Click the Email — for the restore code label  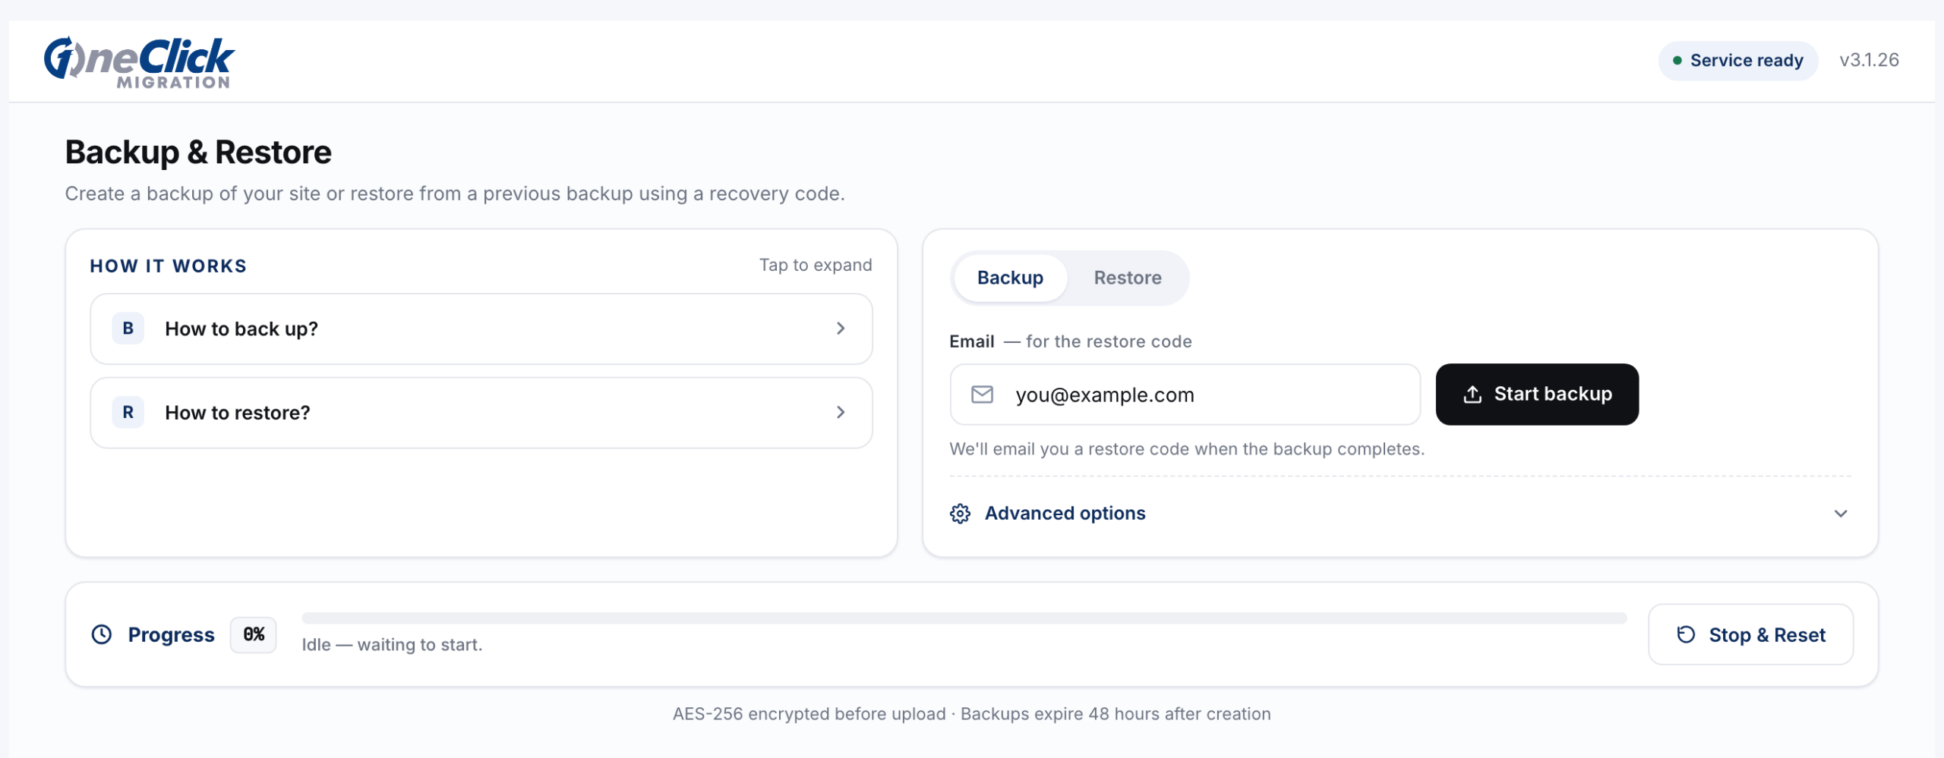(x=1071, y=341)
